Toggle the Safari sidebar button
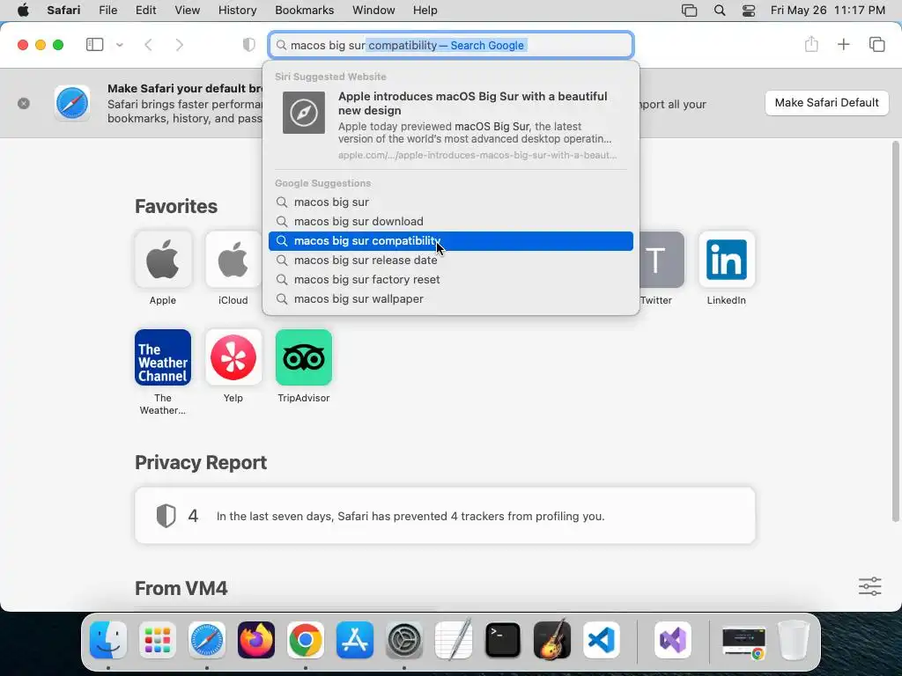 (x=94, y=45)
